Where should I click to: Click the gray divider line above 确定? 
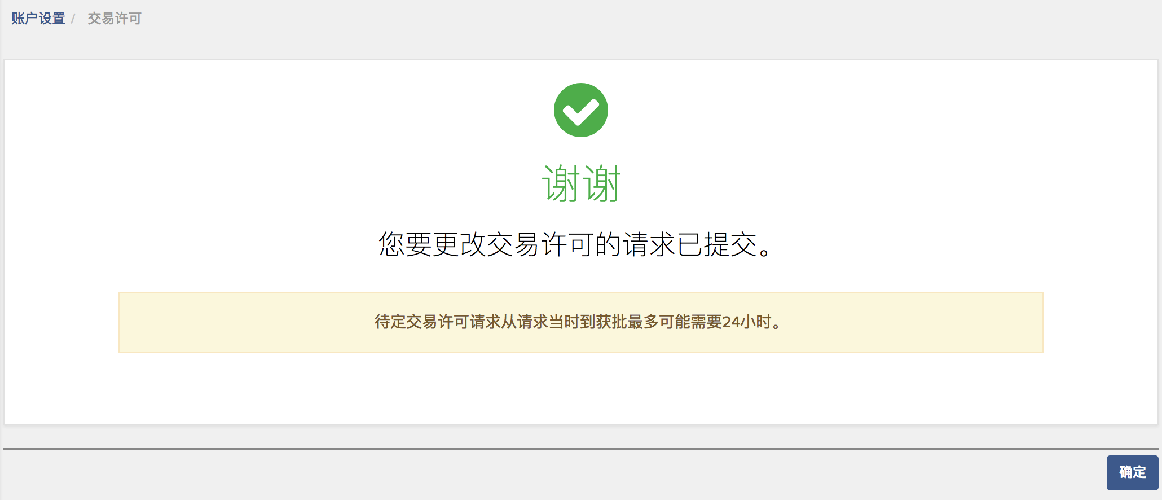point(581,449)
